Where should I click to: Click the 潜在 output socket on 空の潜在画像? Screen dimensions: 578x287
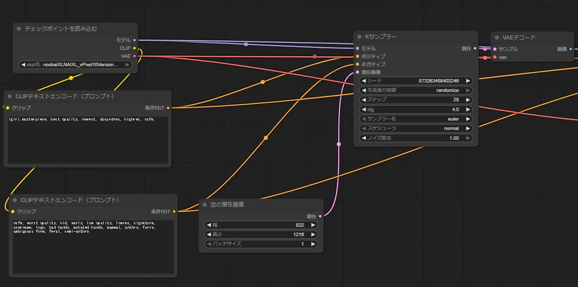coord(320,216)
